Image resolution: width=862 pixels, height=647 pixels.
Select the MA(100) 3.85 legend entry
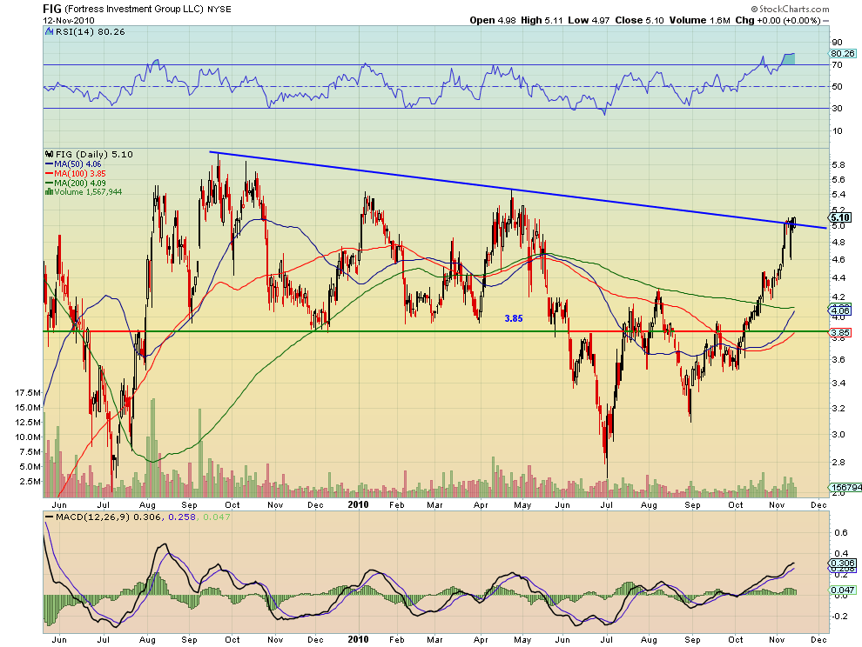coord(75,174)
